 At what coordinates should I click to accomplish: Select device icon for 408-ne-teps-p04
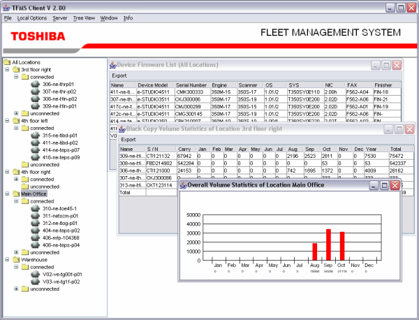[x=36, y=245]
